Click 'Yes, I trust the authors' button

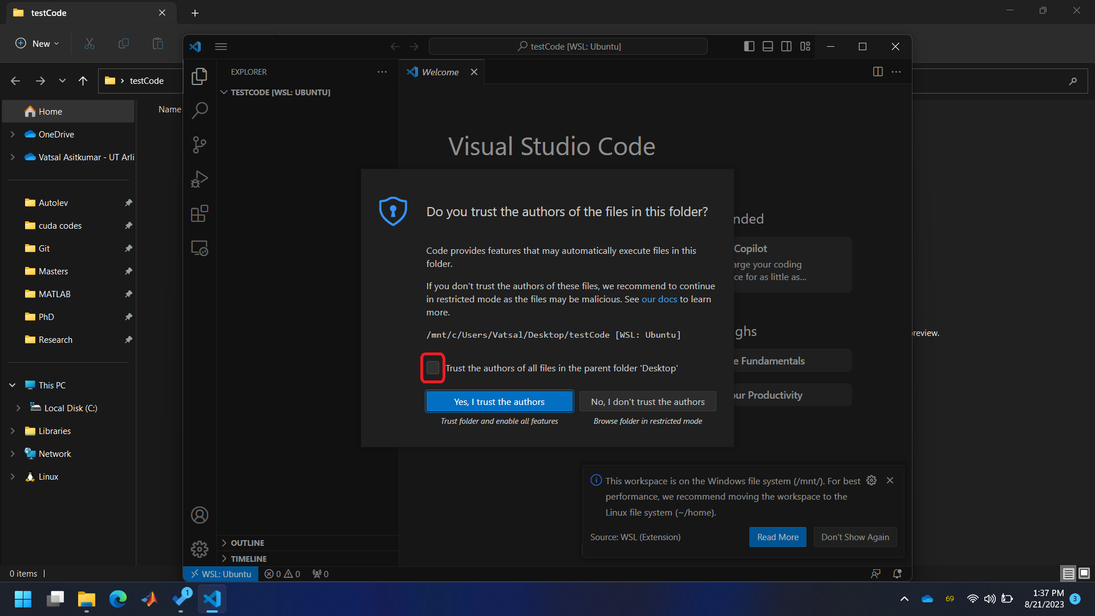(499, 402)
